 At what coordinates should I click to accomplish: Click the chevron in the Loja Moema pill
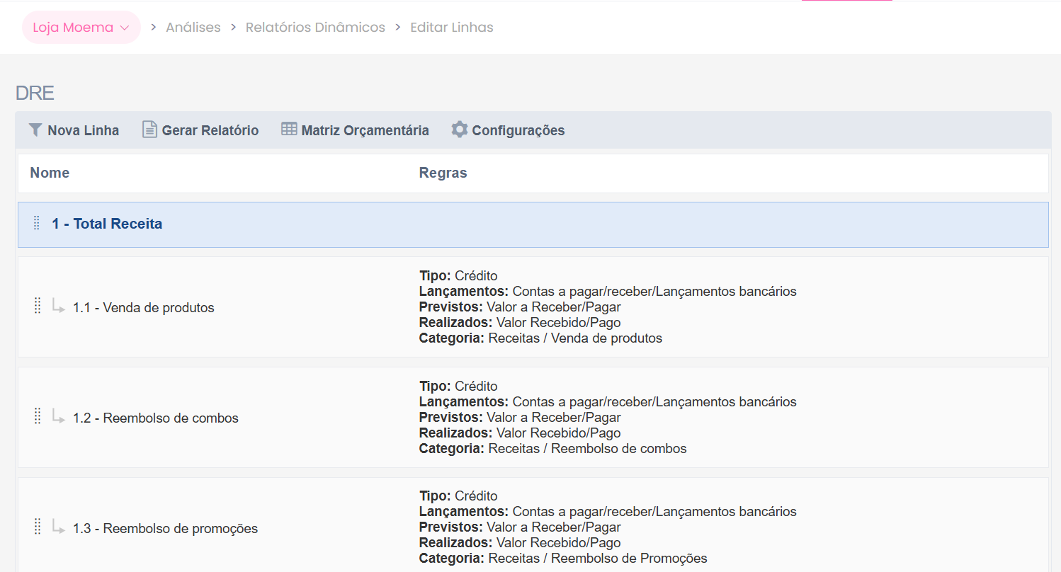coord(125,28)
